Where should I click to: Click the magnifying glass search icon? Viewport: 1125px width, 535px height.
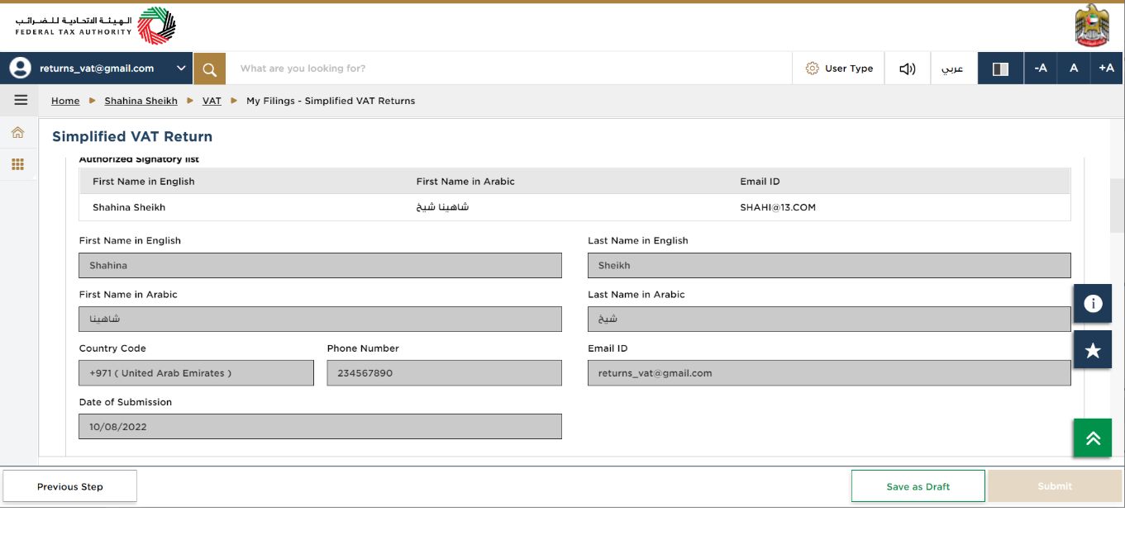[210, 69]
